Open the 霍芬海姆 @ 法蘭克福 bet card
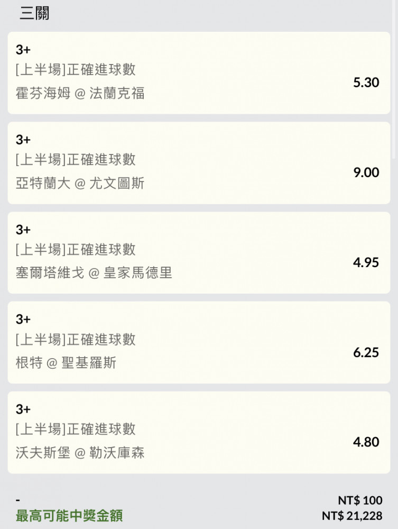The width and height of the screenshot is (398, 529). click(199, 73)
